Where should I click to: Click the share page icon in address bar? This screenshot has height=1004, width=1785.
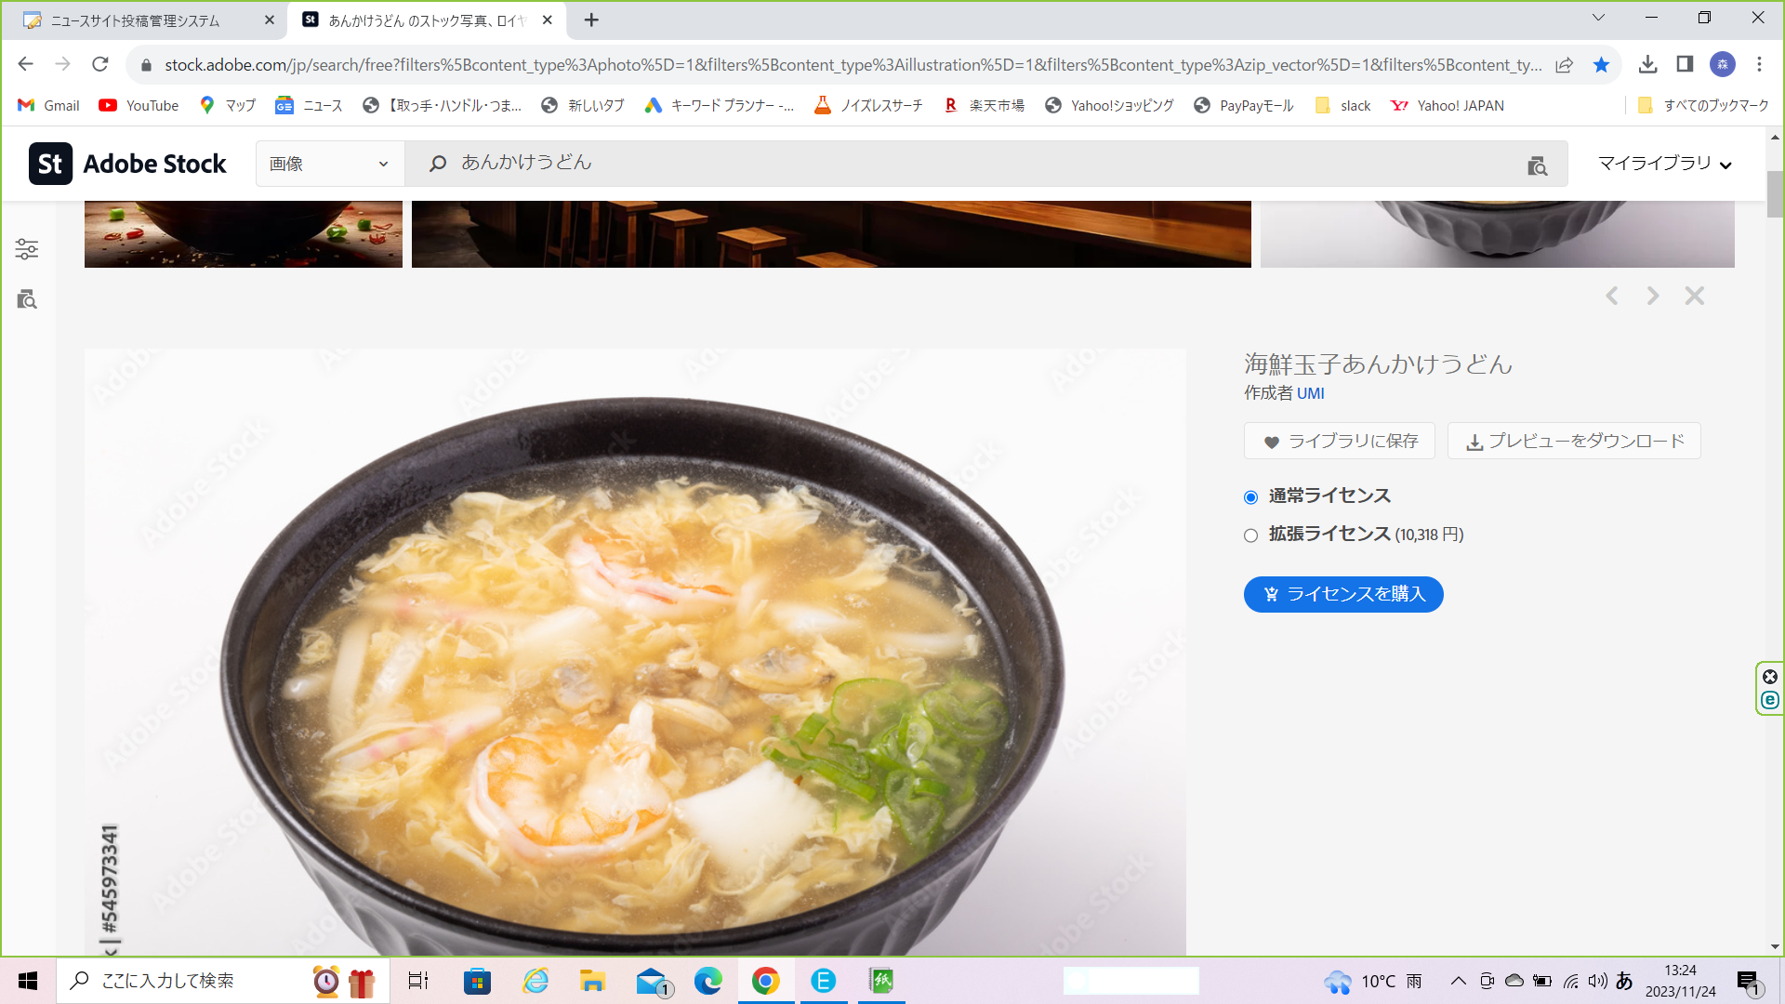coord(1564,64)
